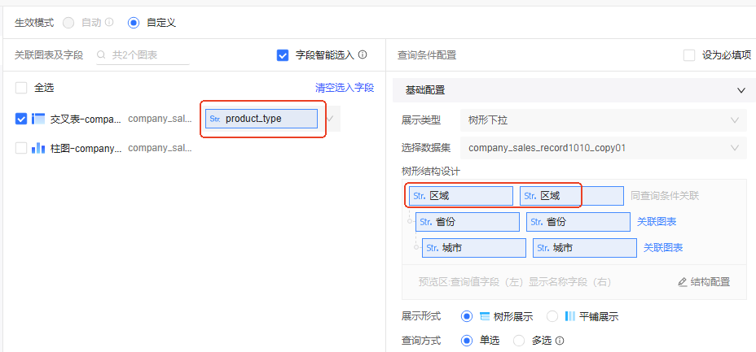Click the cross table chart icon
Image resolution: width=756 pixels, height=352 pixels.
[x=38, y=119]
